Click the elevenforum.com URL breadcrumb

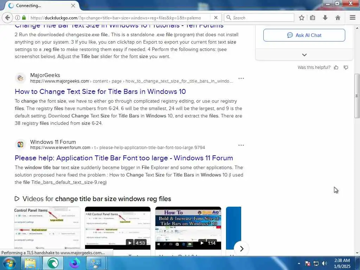(x=117, y=148)
